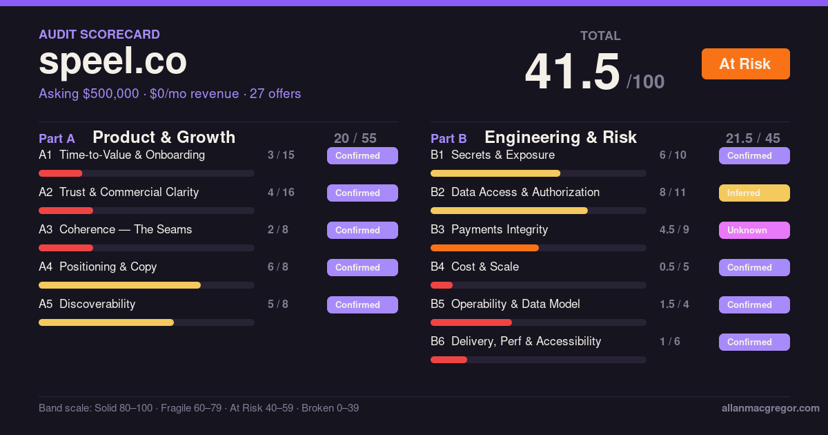Click the B5 Operability progress bar
Screen dimensions: 828x435
click(x=538, y=322)
